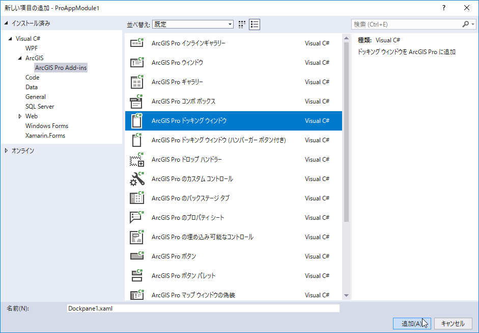Select the Data category
The width and height of the screenshot is (479, 333).
[32, 87]
